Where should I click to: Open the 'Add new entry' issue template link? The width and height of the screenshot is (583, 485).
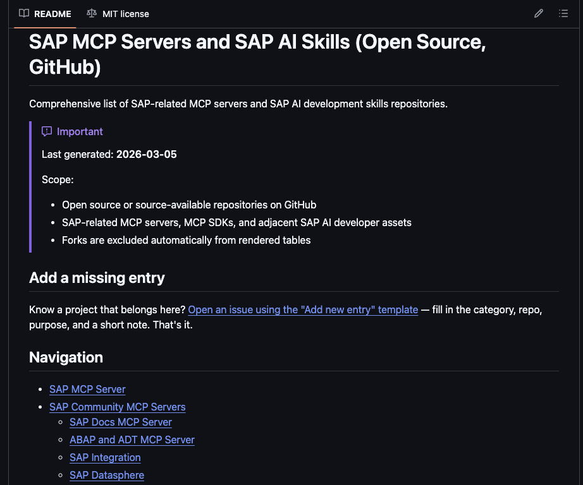tap(304, 309)
